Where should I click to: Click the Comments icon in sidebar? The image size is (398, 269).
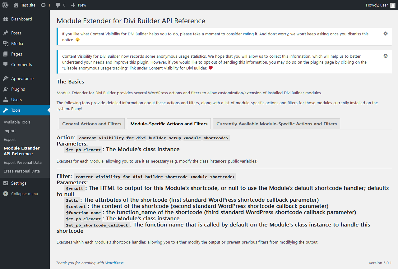[6, 65]
